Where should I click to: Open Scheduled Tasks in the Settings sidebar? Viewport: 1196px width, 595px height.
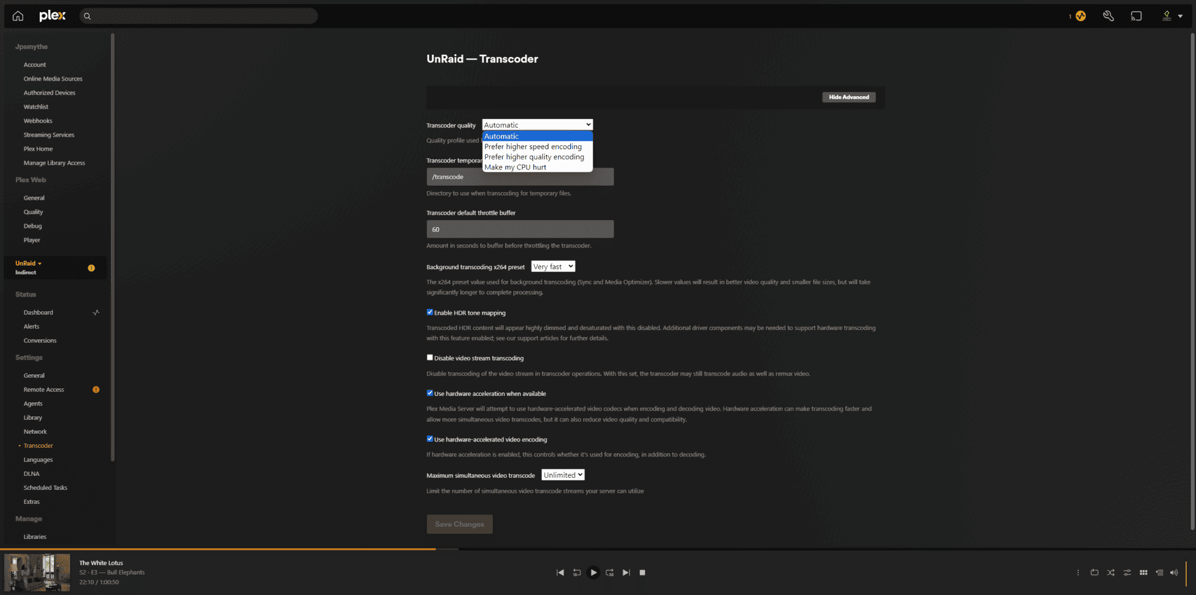(x=46, y=488)
